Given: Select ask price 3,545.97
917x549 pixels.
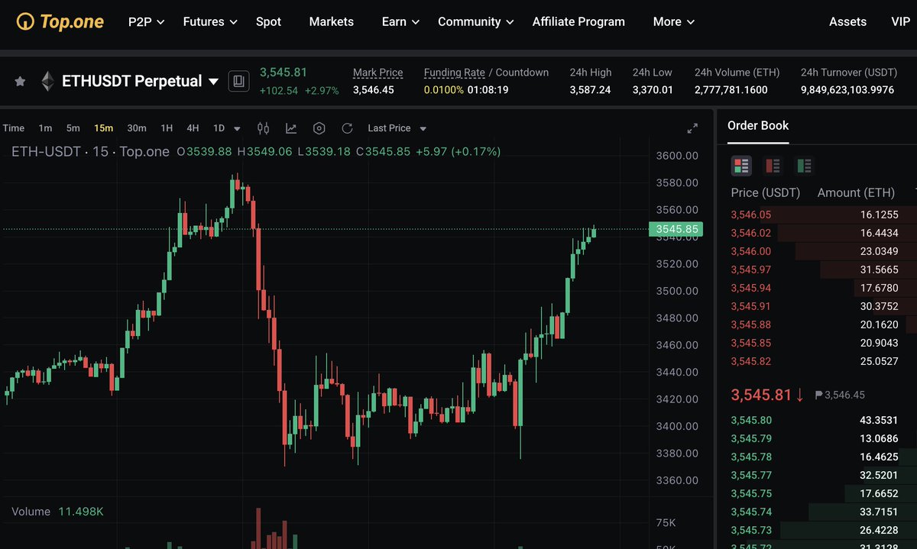Looking at the screenshot, I should 751,270.
